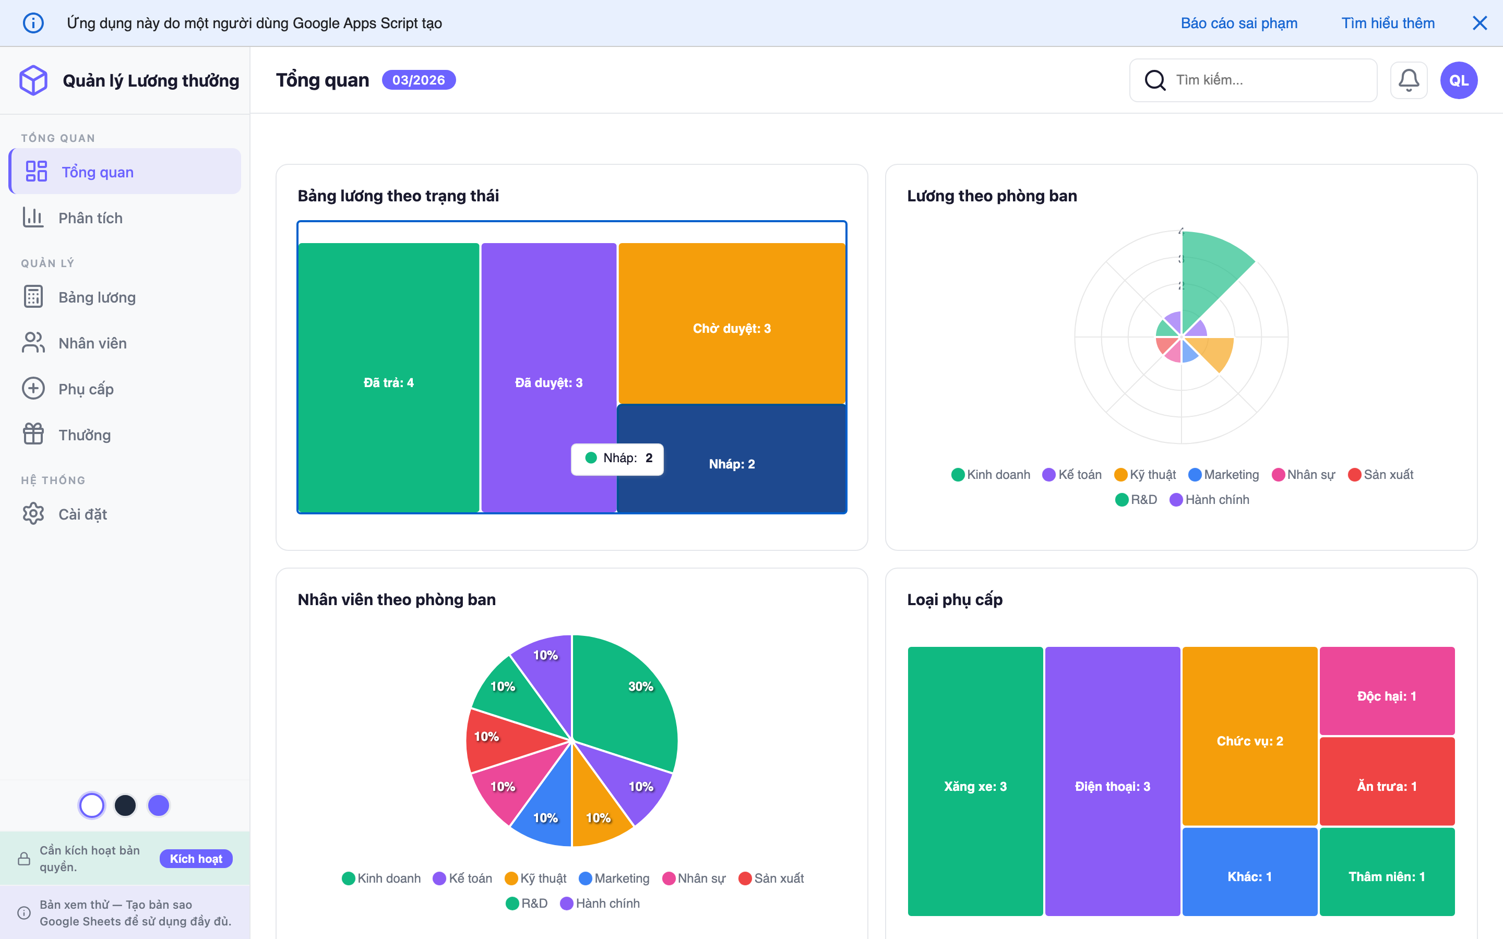The image size is (1503, 939).
Task: Click the Cài đặt gear icon
Action: (33, 514)
